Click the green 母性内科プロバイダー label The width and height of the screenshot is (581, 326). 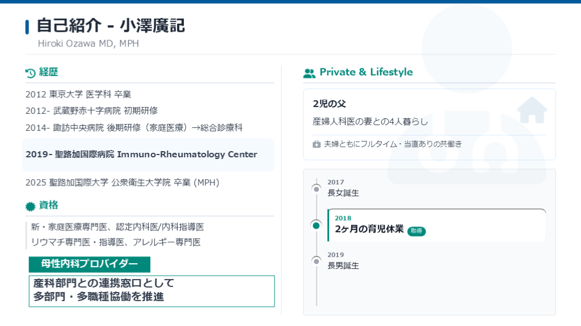tap(90, 264)
